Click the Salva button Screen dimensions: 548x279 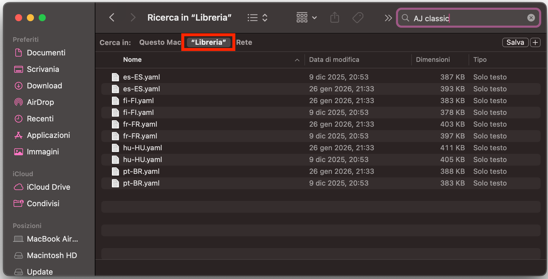[x=515, y=42]
